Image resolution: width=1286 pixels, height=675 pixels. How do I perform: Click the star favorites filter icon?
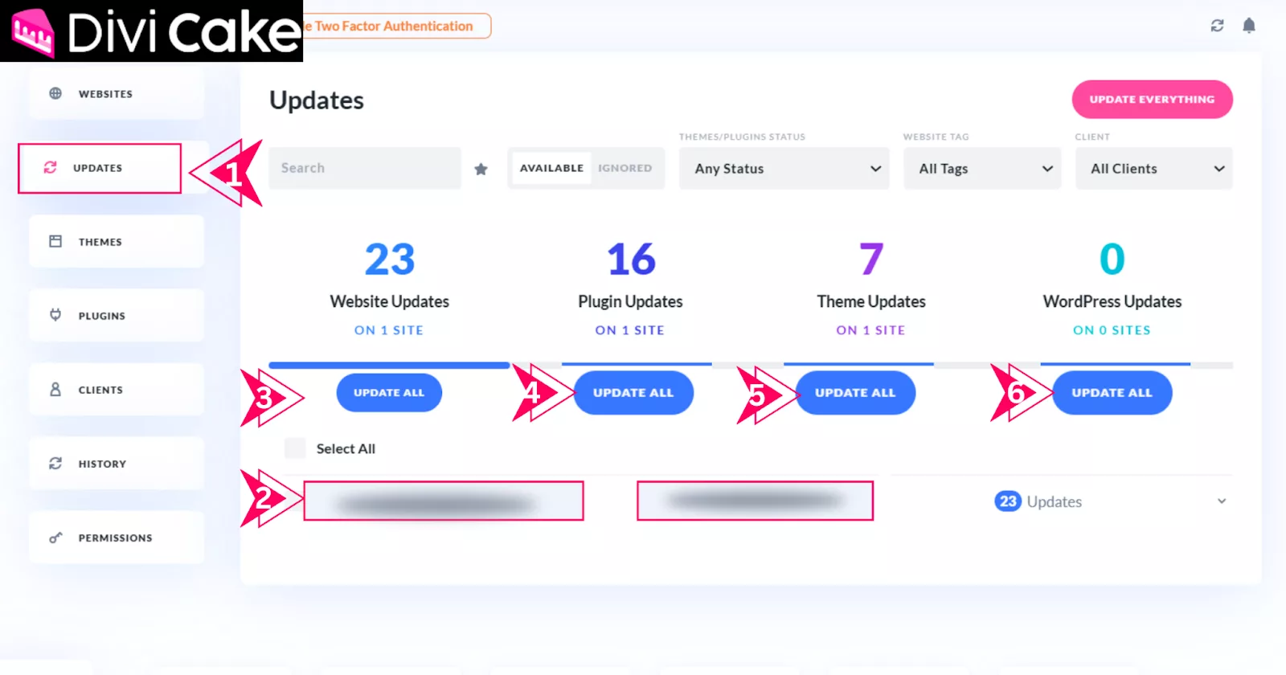(x=481, y=169)
